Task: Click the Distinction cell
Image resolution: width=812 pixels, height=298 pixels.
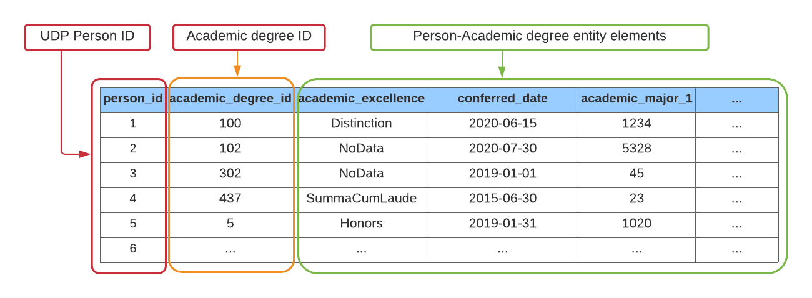Action: point(362,124)
